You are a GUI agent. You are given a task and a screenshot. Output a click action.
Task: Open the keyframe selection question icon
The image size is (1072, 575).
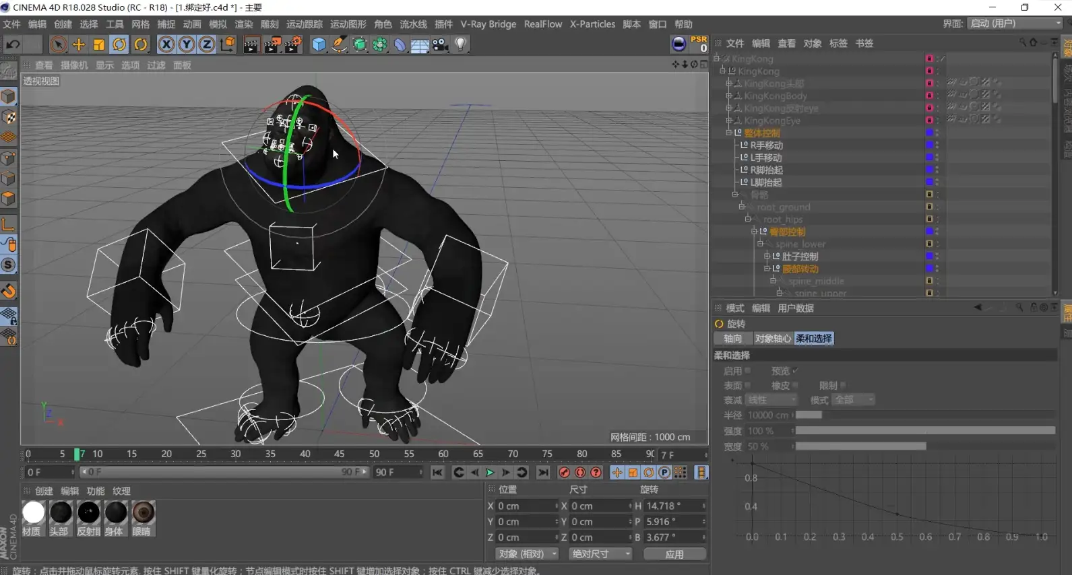[x=596, y=473]
